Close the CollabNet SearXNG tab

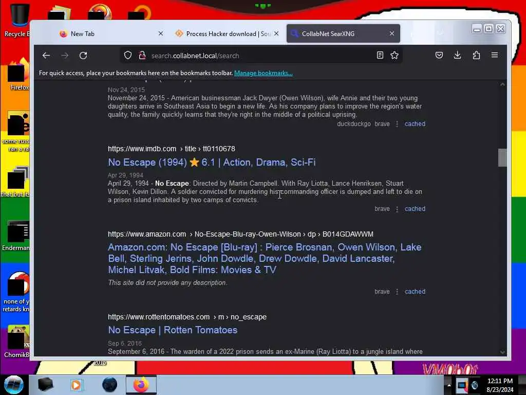click(x=392, y=33)
